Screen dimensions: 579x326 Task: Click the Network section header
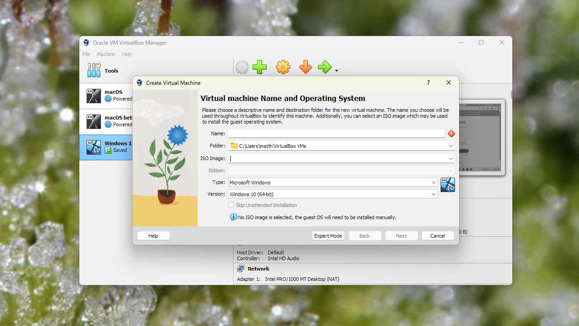[x=258, y=269]
